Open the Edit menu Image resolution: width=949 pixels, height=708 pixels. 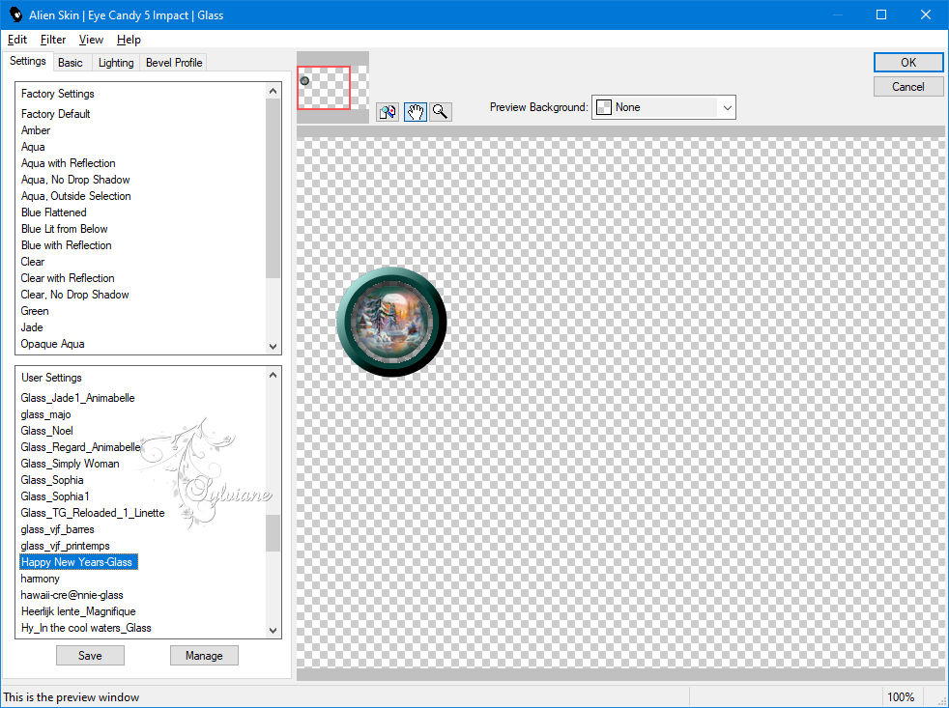tap(17, 40)
